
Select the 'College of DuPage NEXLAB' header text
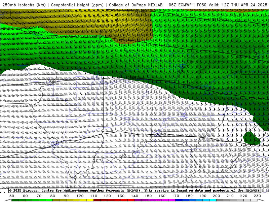(136, 5)
